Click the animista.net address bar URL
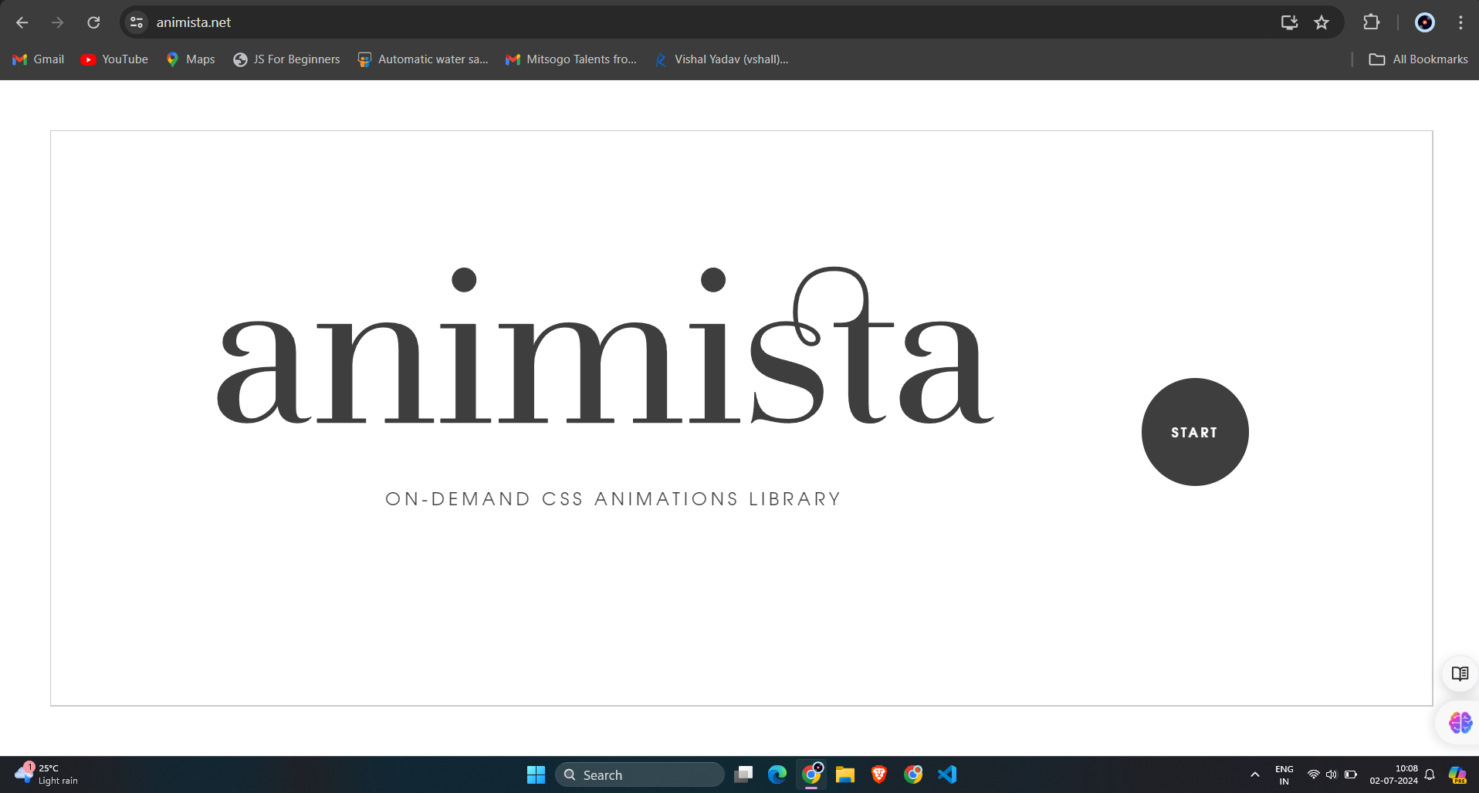 194,22
